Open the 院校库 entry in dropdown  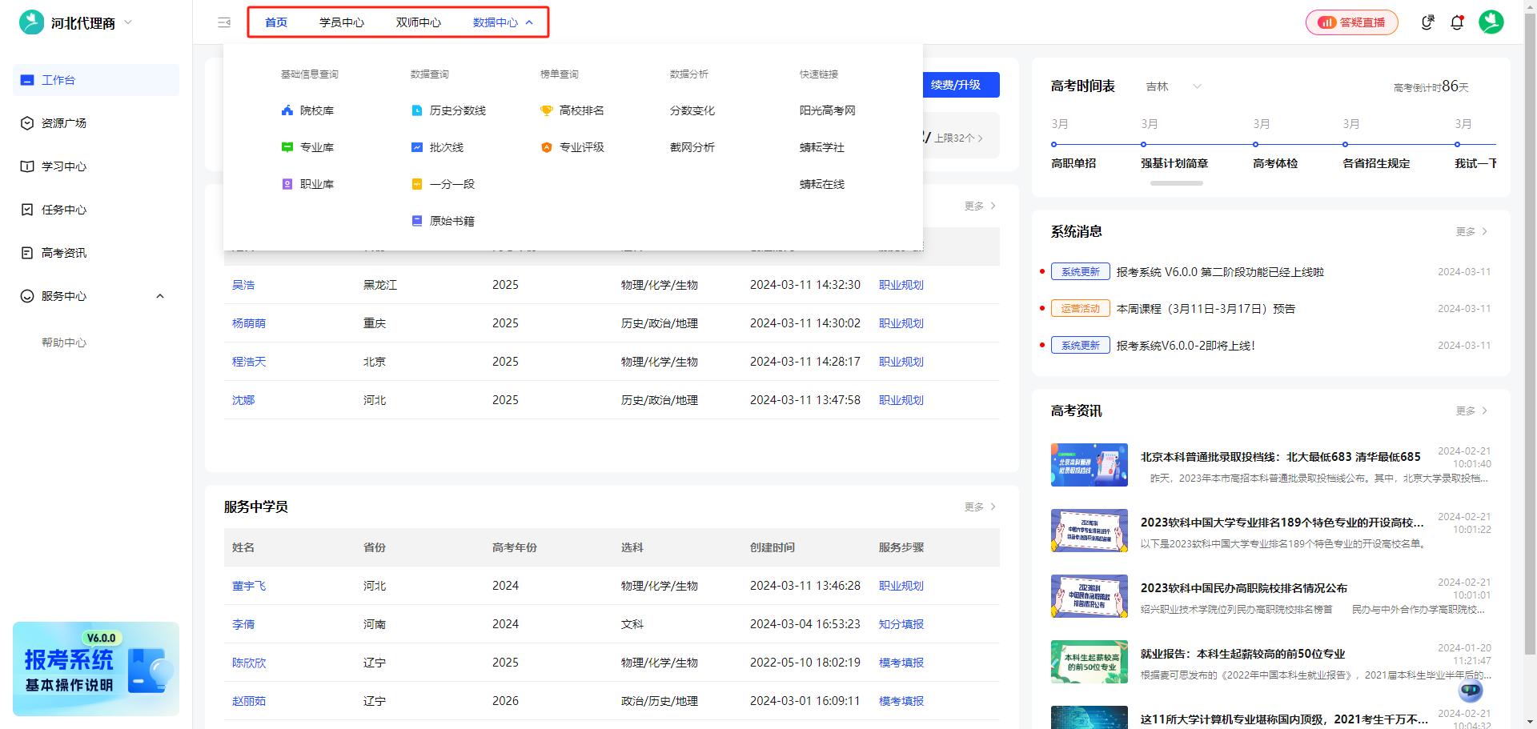[307, 110]
